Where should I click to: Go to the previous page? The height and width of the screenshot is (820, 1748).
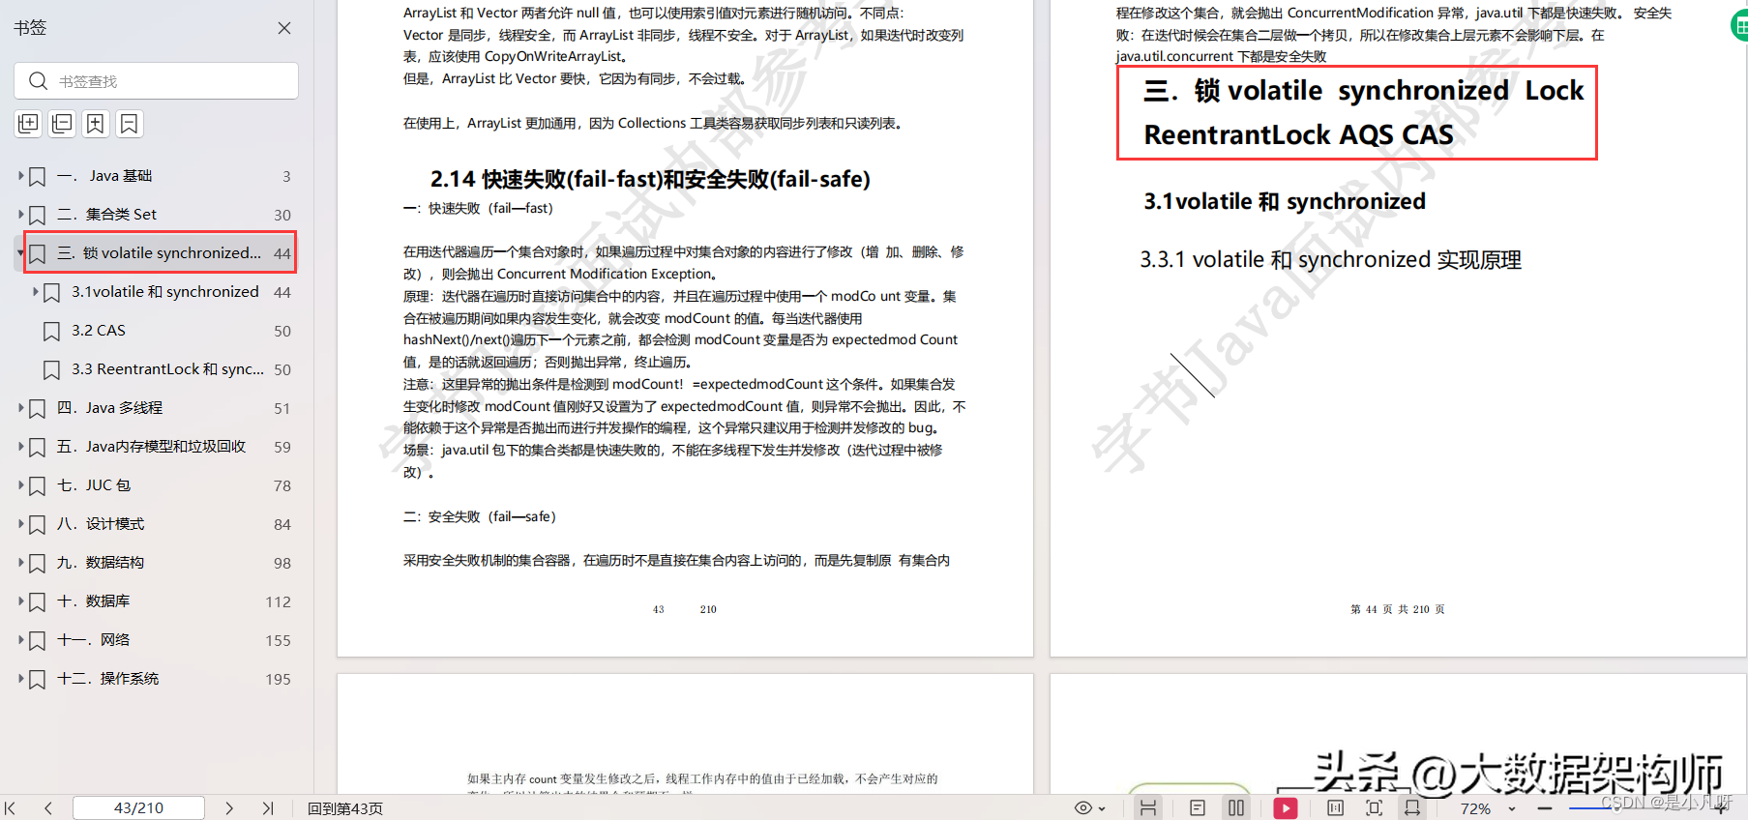[x=47, y=807]
